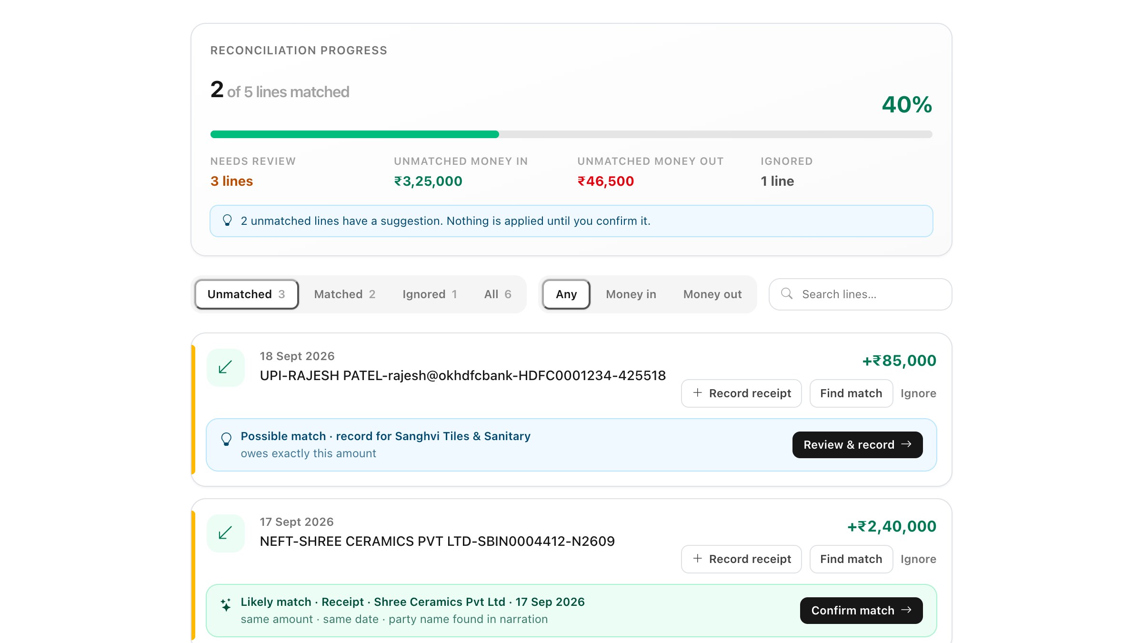The height and width of the screenshot is (643, 1143).
Task: Switch to the Unmatched tab
Action: click(x=247, y=294)
